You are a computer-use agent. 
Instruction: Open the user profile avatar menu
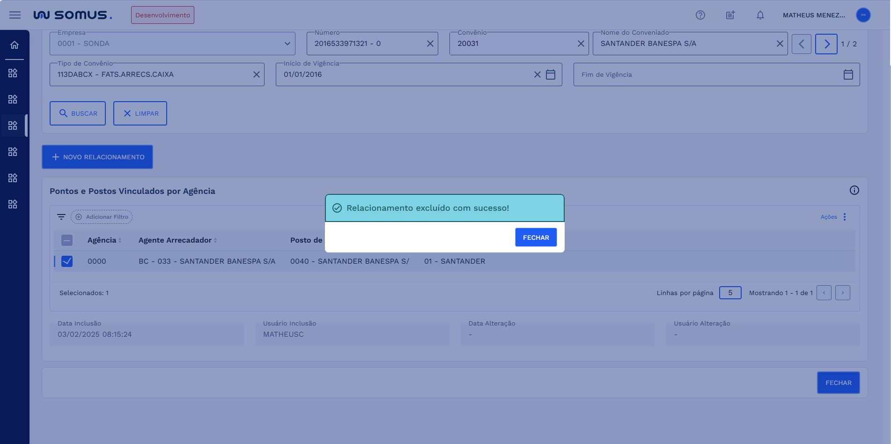pyautogui.click(x=863, y=15)
